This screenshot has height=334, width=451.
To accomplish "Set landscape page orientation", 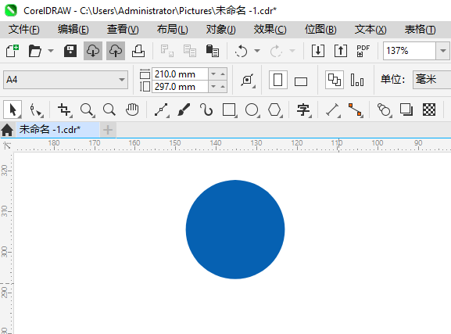I will coord(301,81).
